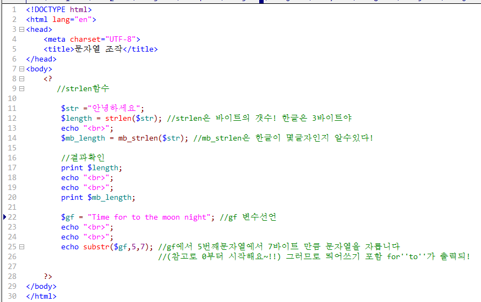Click the closing </body> tag
The width and height of the screenshot is (481, 302).
click(41, 286)
